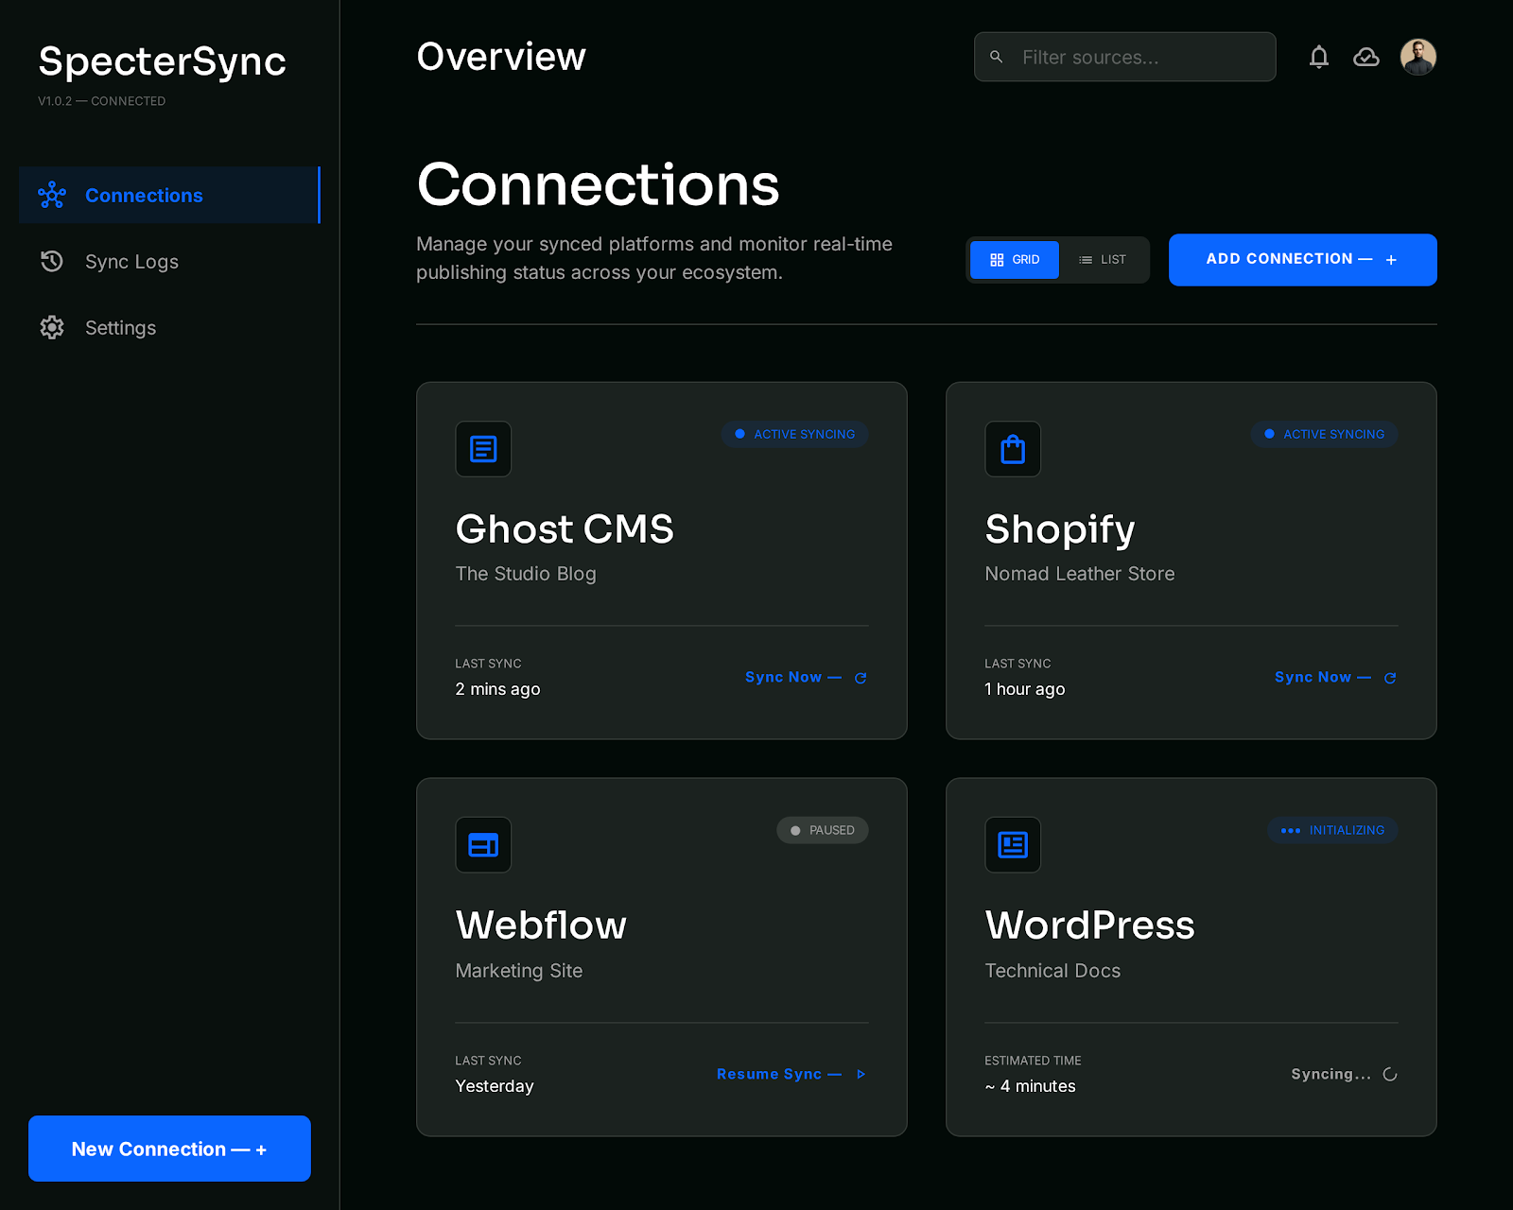Click Resume Sync on the Webflow card
This screenshot has width=1513, height=1210.
(791, 1074)
